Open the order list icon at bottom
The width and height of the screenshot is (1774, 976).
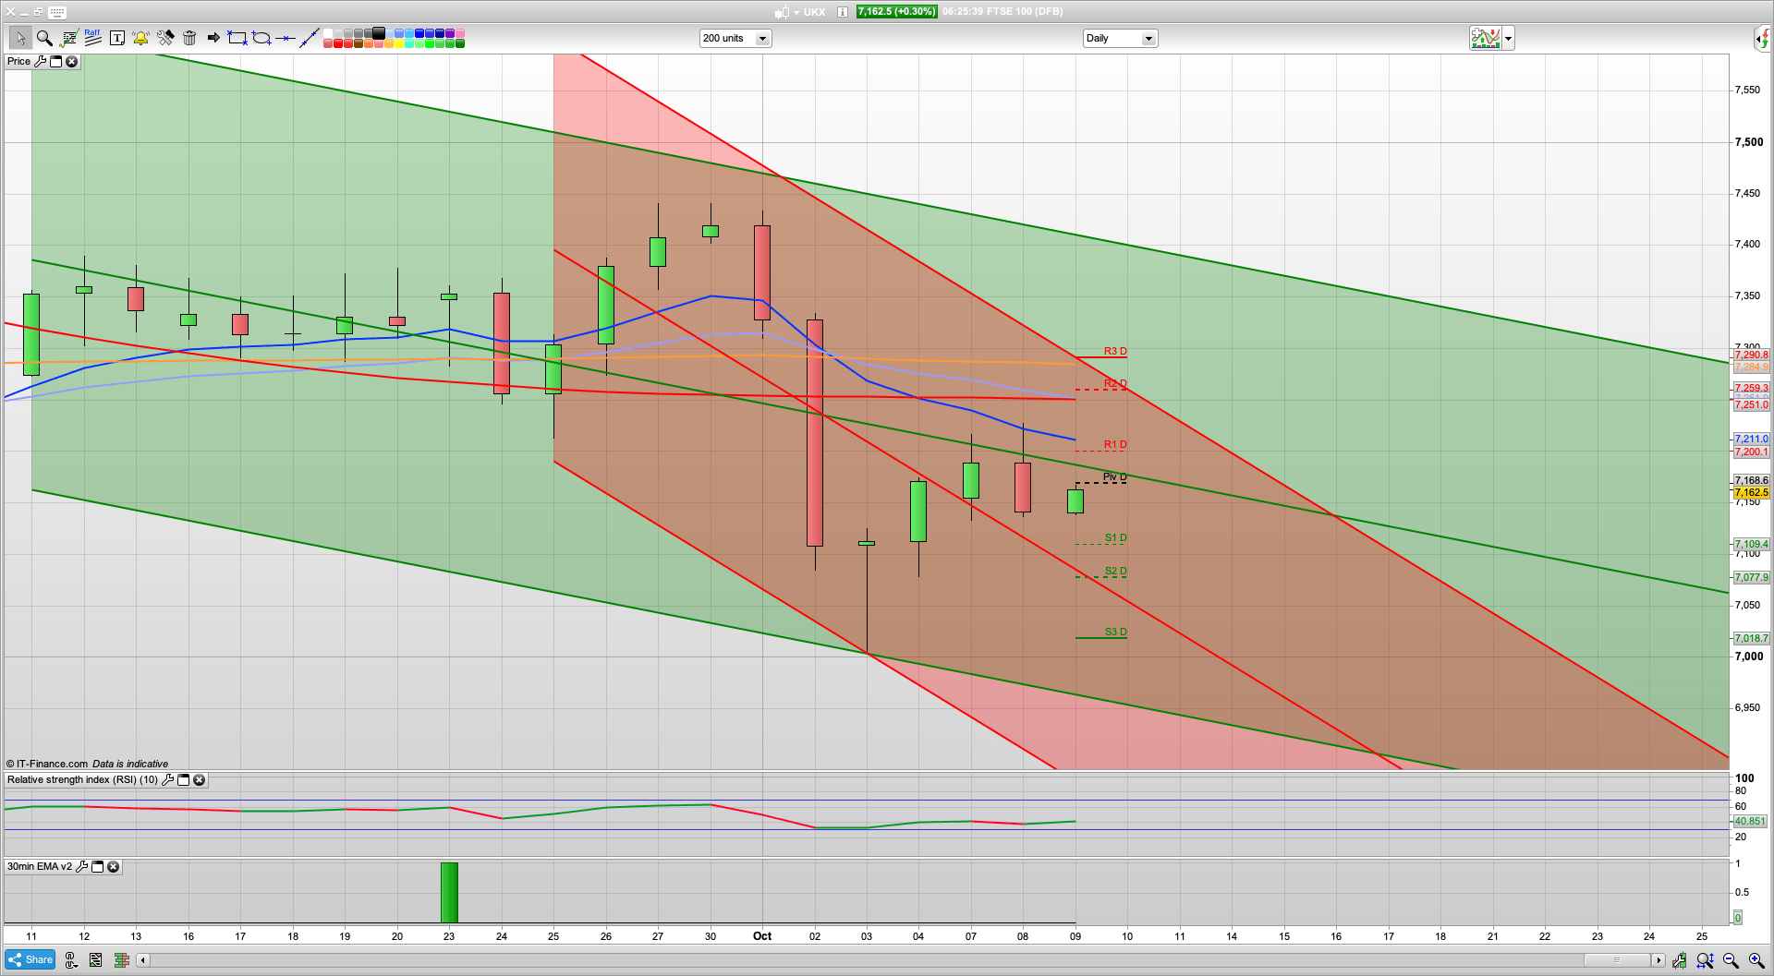pyautogui.click(x=95, y=960)
